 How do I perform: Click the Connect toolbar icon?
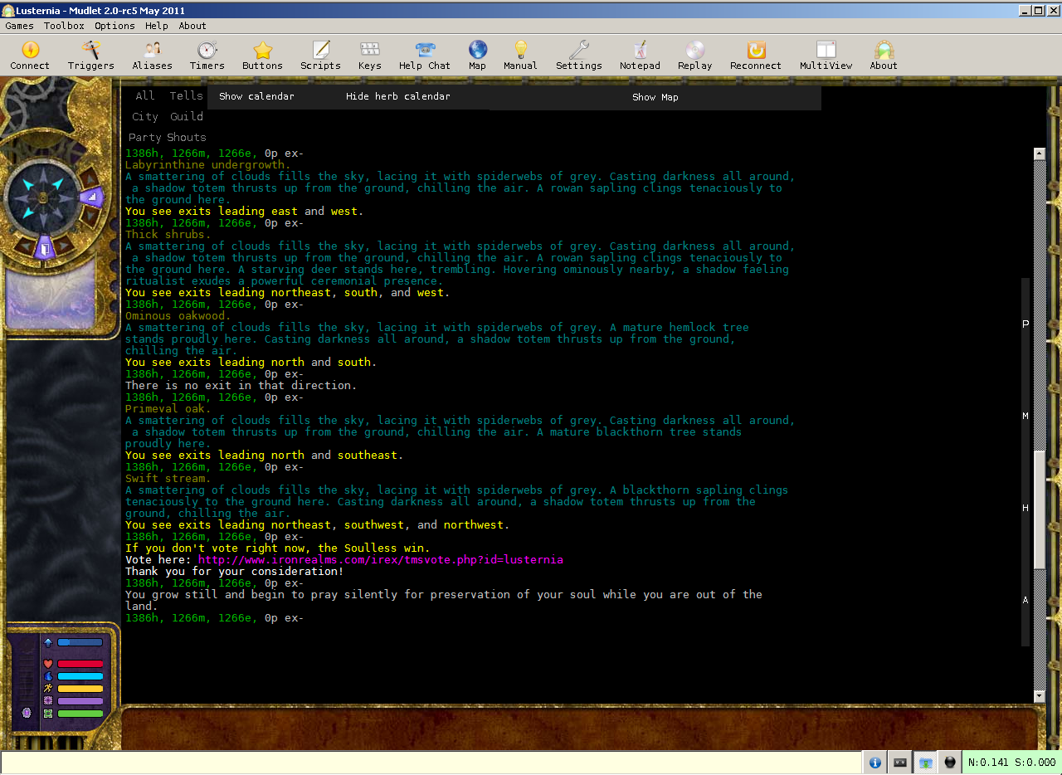30,56
